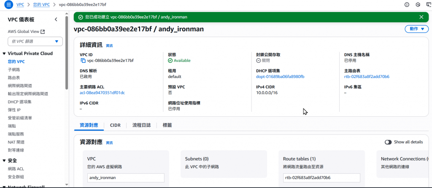Viewport: 432px width, 188px height.
Task: Click the Route tables (1) heading
Action: (x=299, y=159)
